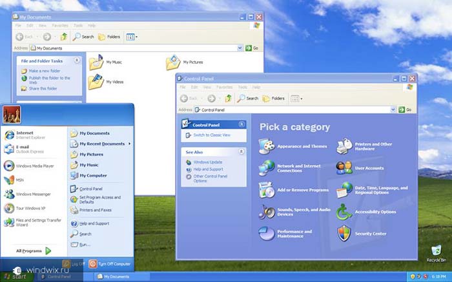The image size is (452, 282).
Task: Open Help and Support from Start menu
Action: [90, 223]
